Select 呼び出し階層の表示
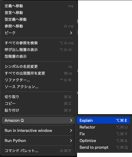The width and height of the screenshot is (132, 157). pyautogui.click(x=38, y=50)
